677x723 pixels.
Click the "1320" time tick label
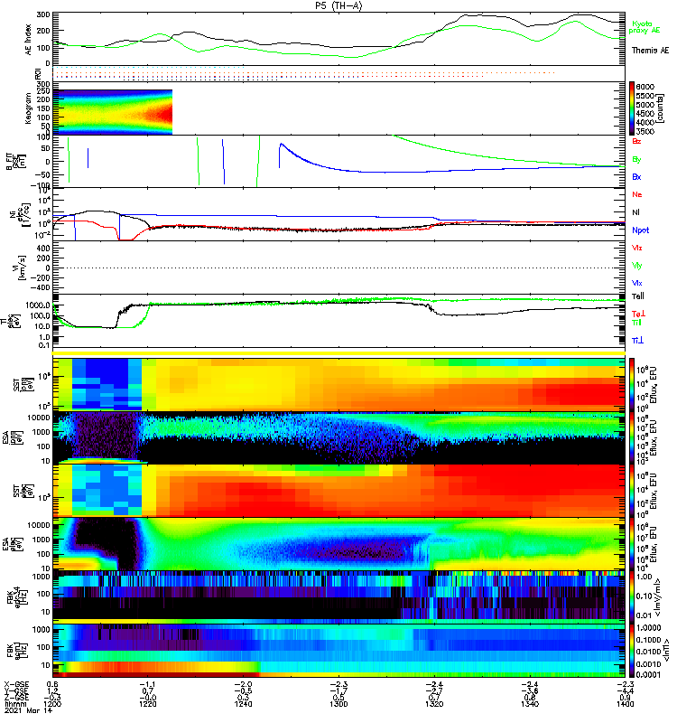(x=434, y=704)
